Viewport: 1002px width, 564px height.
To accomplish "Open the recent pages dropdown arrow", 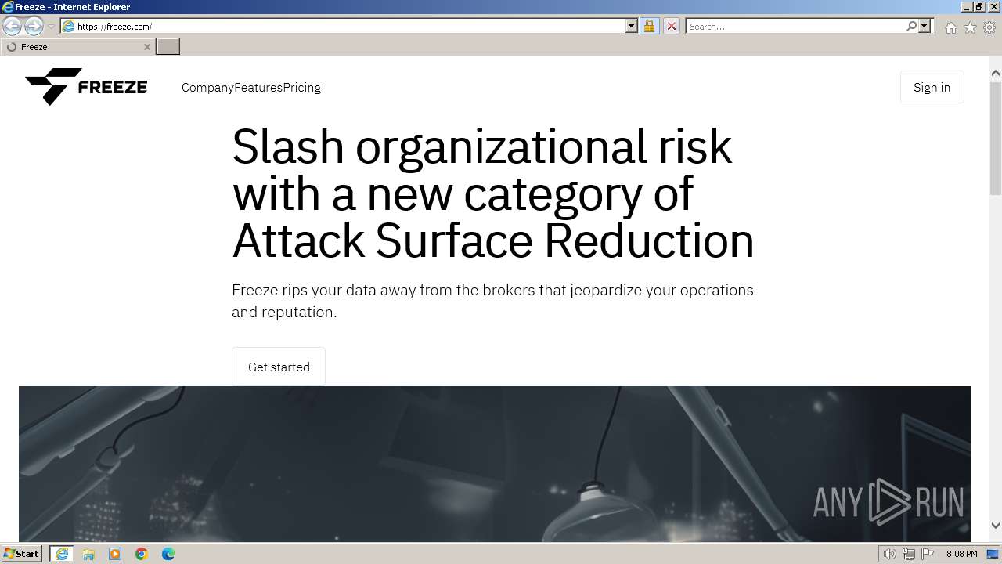I will pyautogui.click(x=51, y=26).
